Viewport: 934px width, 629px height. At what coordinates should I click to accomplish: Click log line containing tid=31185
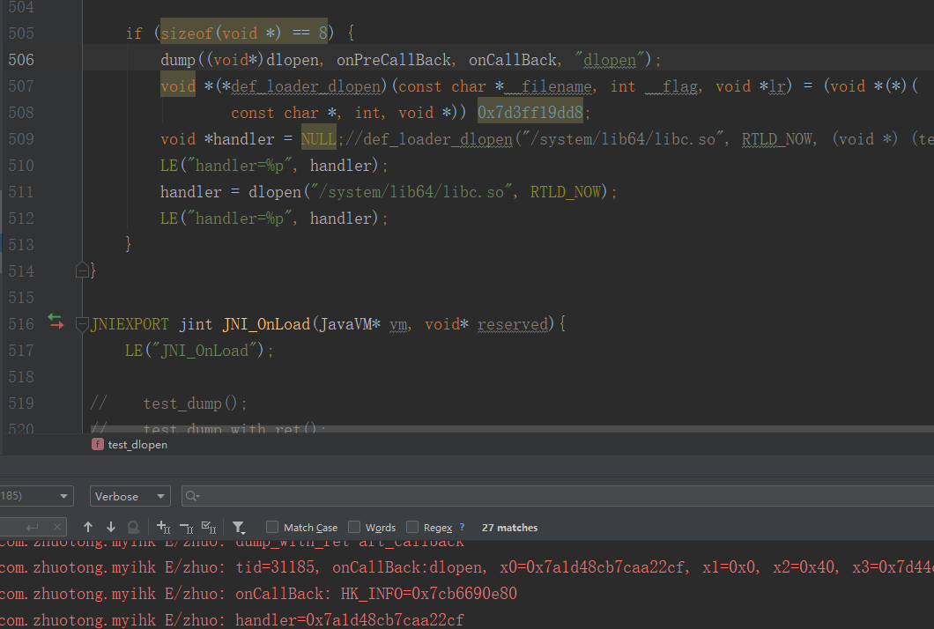[x=467, y=567]
